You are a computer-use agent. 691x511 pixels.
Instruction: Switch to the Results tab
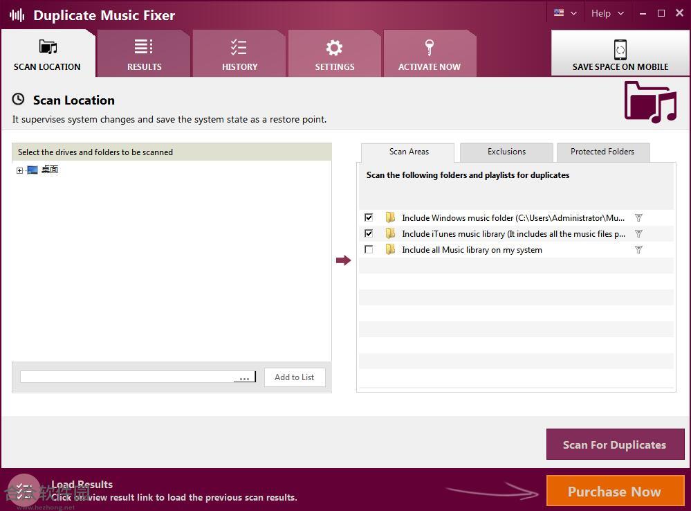(144, 53)
